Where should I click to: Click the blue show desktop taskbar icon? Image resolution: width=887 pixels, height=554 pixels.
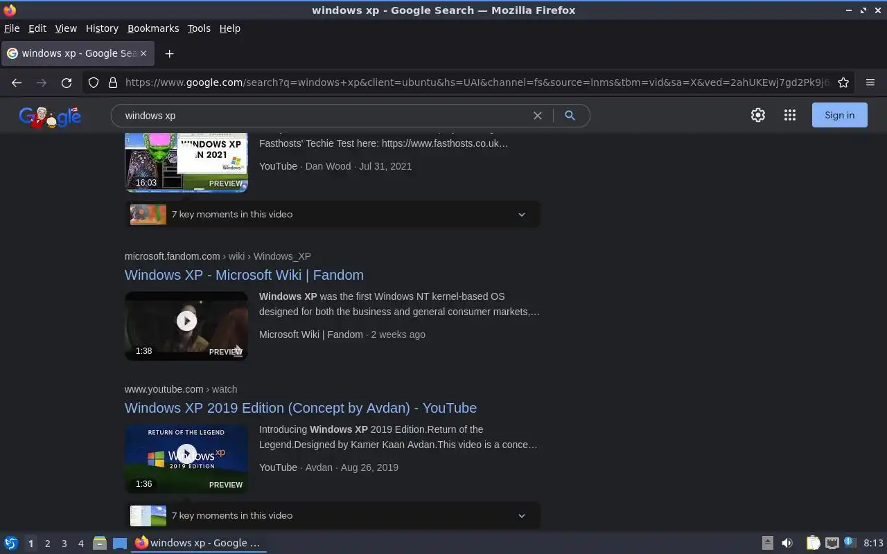[119, 543]
